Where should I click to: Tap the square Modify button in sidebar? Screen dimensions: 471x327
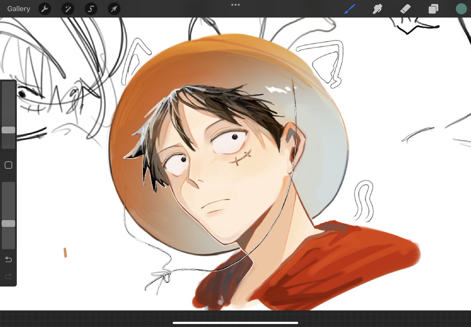click(8, 165)
